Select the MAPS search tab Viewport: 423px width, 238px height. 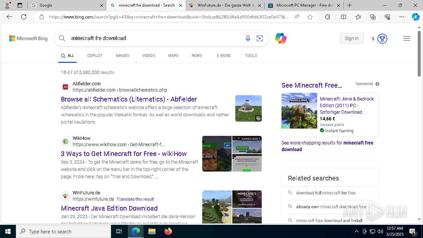coord(173,56)
